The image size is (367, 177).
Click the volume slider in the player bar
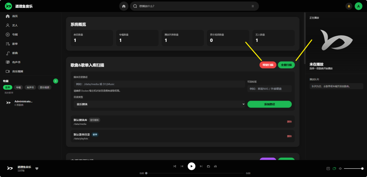(353, 168)
